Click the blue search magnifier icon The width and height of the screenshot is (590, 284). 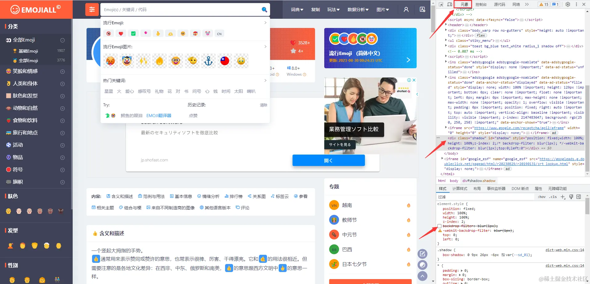(x=264, y=10)
